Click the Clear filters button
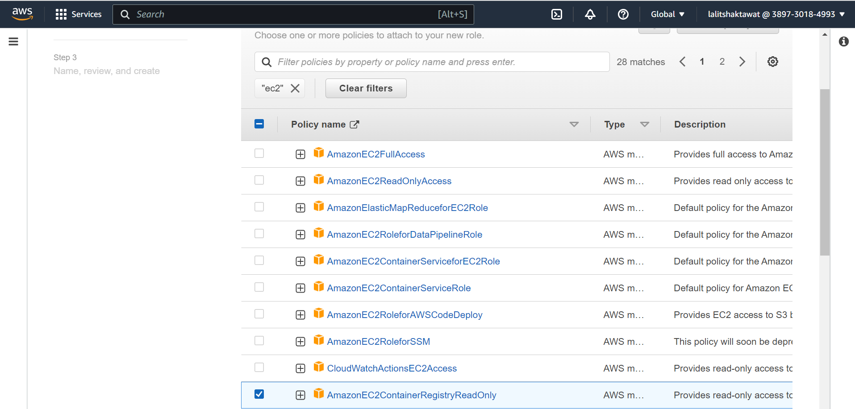Viewport: 855px width, 409px height. click(366, 88)
